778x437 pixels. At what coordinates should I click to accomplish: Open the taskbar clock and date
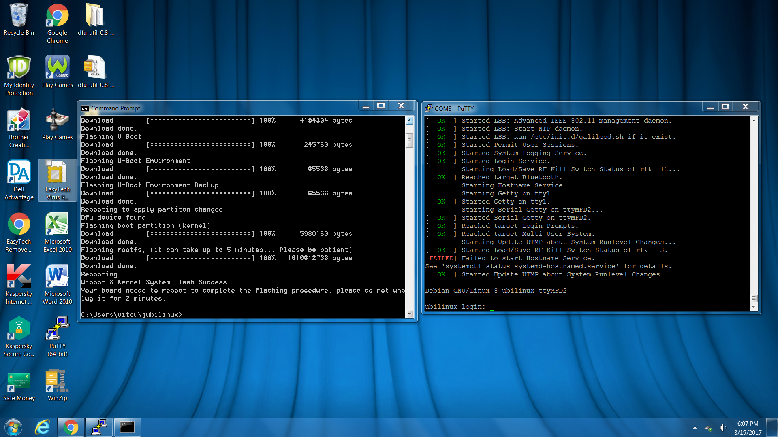748,428
